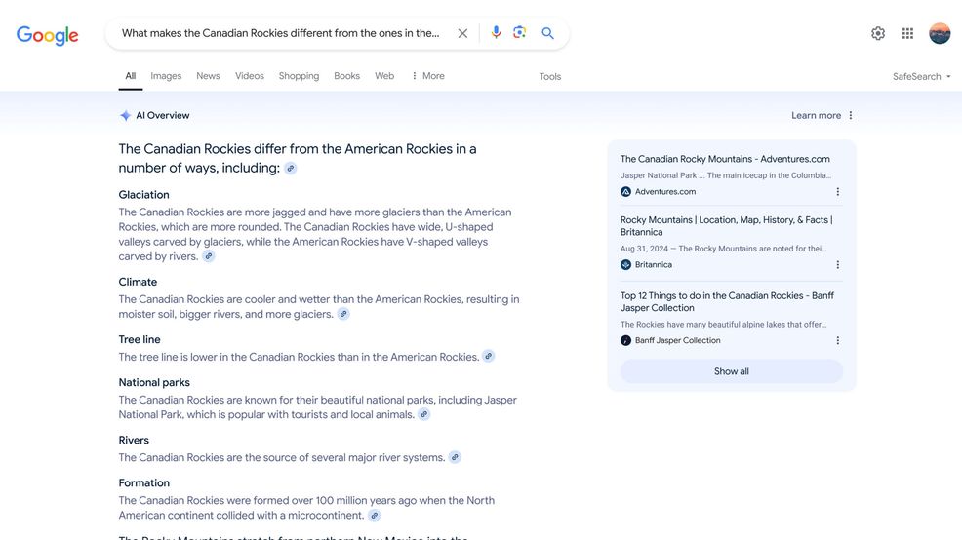Switch to the Books tab
This screenshot has width=962, height=540.
pos(346,76)
